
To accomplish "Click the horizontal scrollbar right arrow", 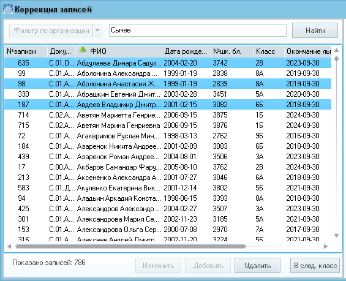I will (x=326, y=246).
